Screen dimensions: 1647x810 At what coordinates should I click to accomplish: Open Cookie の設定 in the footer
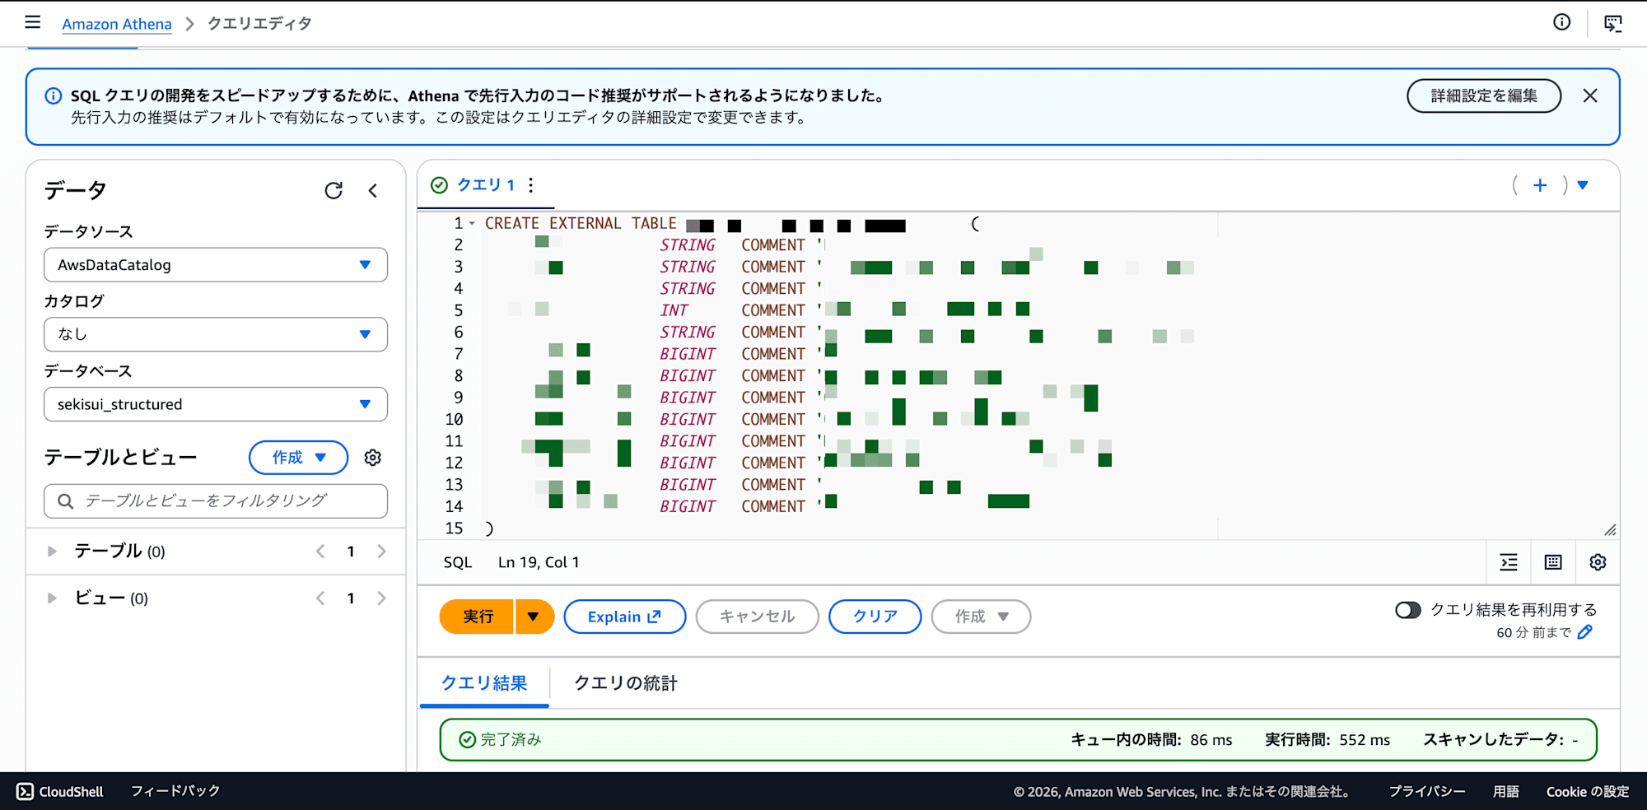(1588, 791)
